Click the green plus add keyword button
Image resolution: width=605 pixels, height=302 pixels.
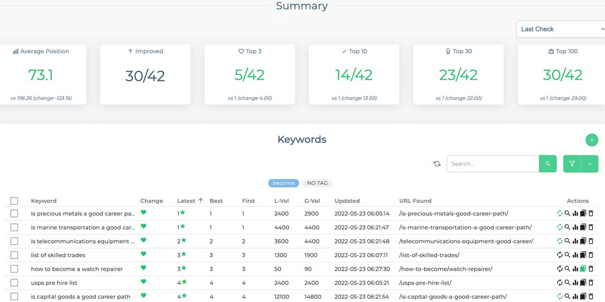pos(591,140)
